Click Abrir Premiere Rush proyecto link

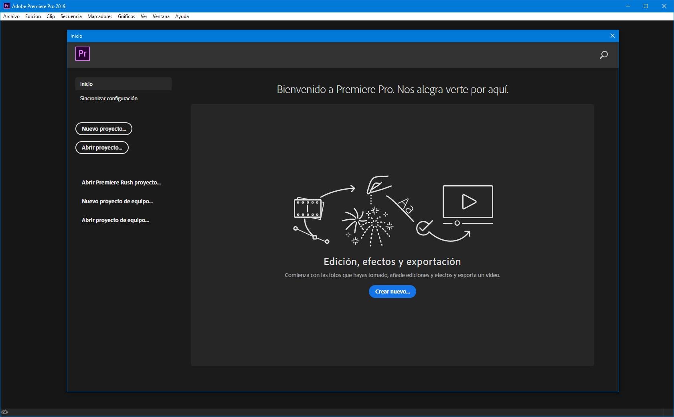pos(121,182)
